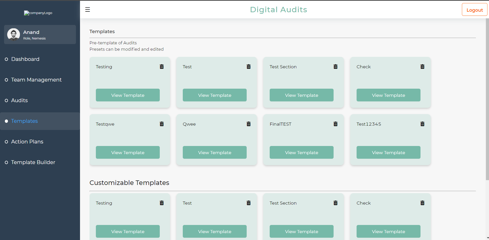
Task: View the Testing template in the top Templates section
Action: point(128,95)
